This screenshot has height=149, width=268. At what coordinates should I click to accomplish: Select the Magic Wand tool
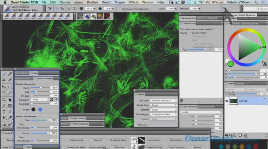pyautogui.click(x=10, y=93)
